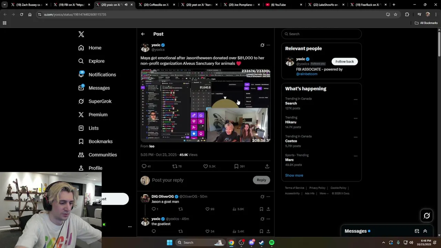
Task: Open Privacy Policy link
Action: click(x=317, y=188)
